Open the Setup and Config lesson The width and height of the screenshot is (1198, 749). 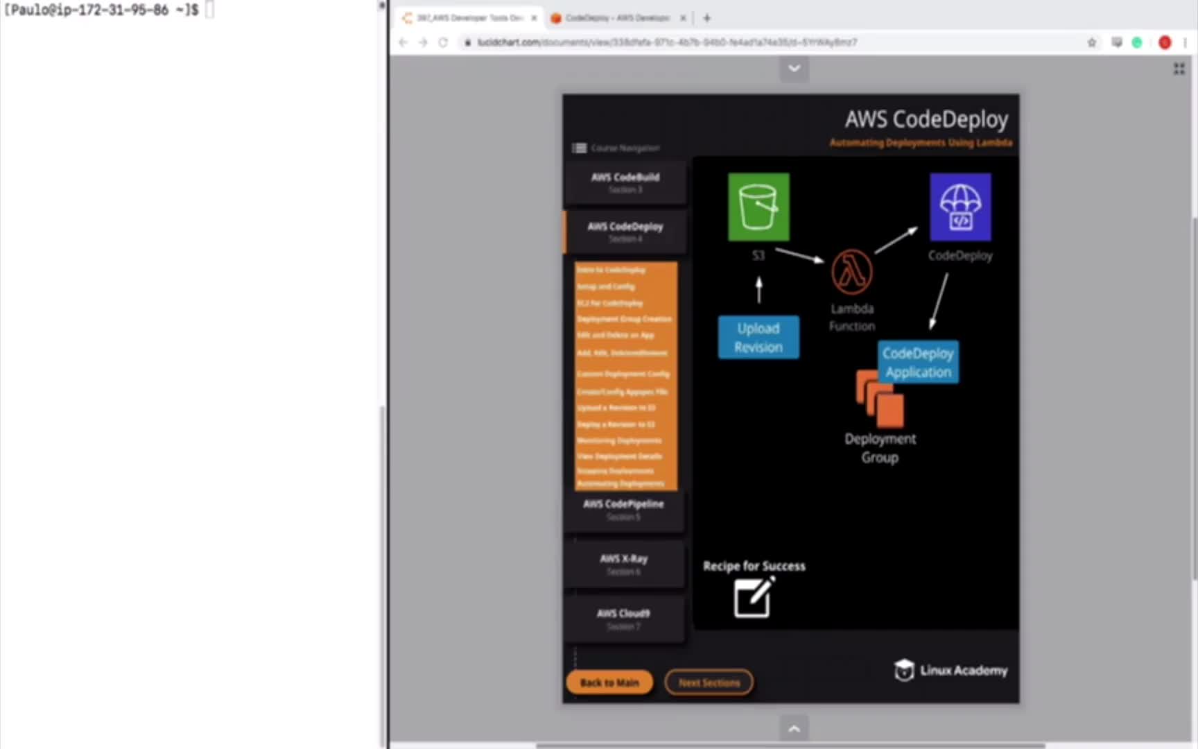tap(606, 286)
